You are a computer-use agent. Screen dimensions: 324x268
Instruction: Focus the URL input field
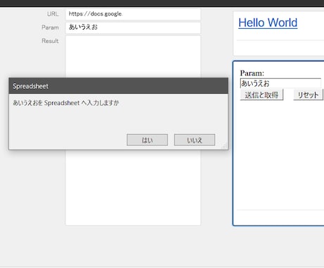coord(133,14)
